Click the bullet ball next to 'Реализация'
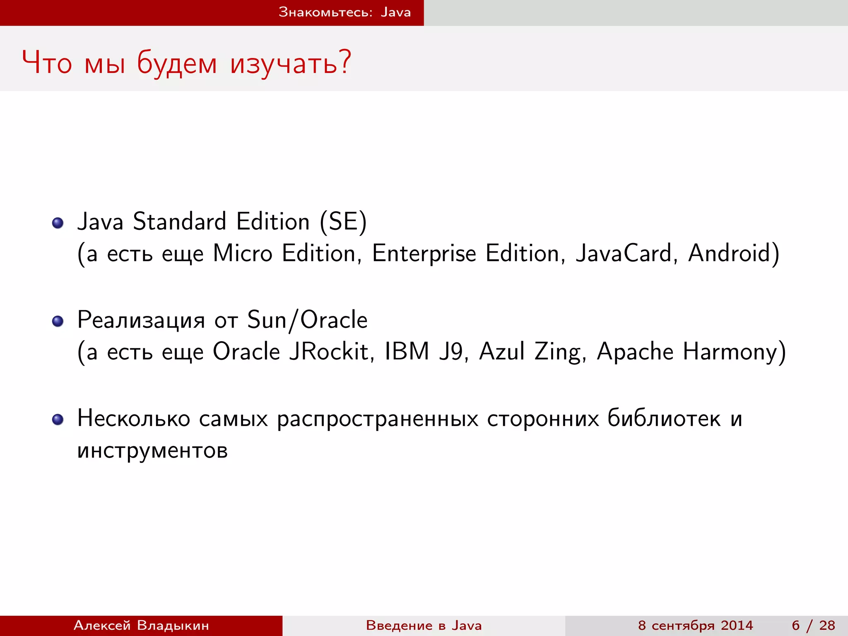 click(x=58, y=321)
